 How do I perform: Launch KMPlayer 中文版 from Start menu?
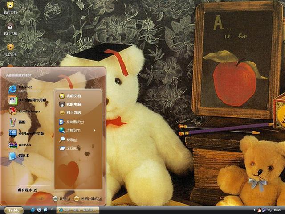tap(26, 133)
